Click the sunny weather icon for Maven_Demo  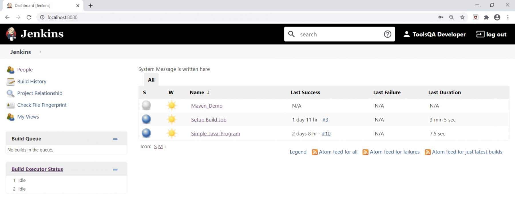coord(171,106)
